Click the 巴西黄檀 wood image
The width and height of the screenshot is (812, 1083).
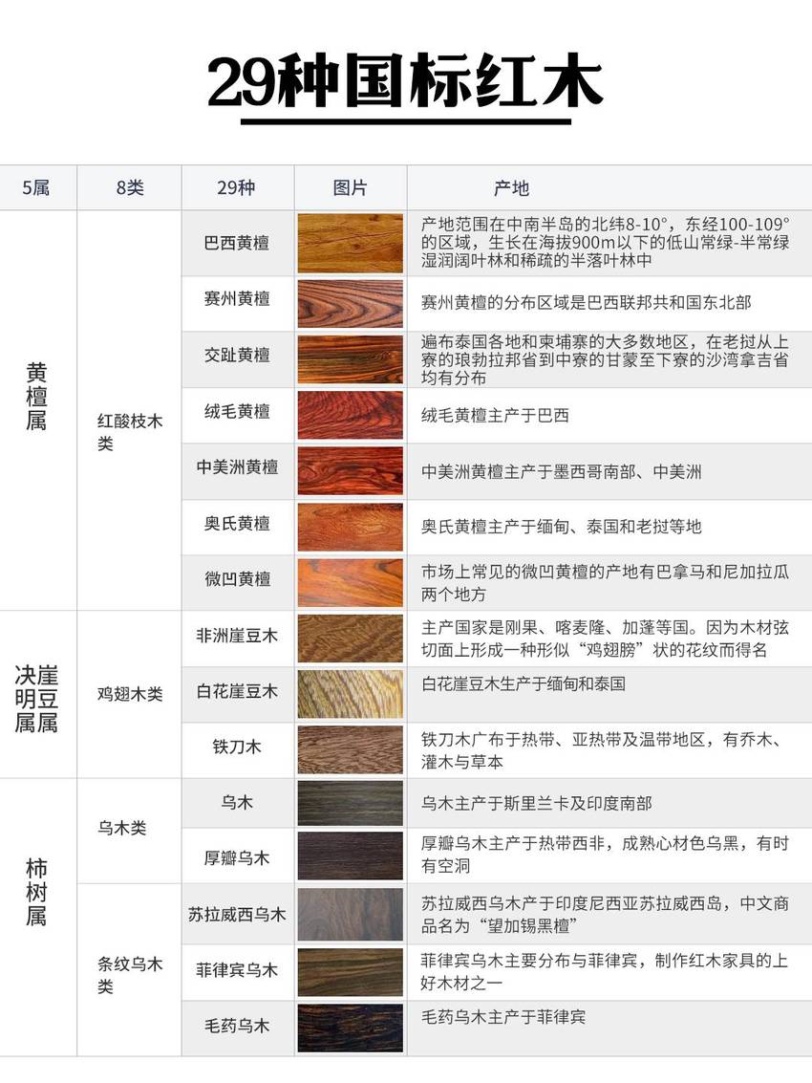point(350,243)
